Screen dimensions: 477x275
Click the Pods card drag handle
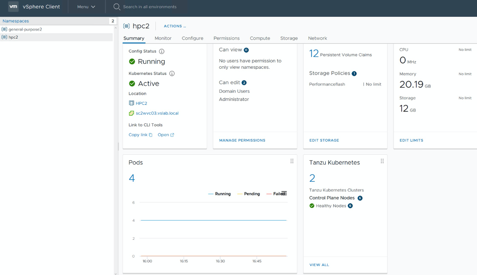(292, 161)
